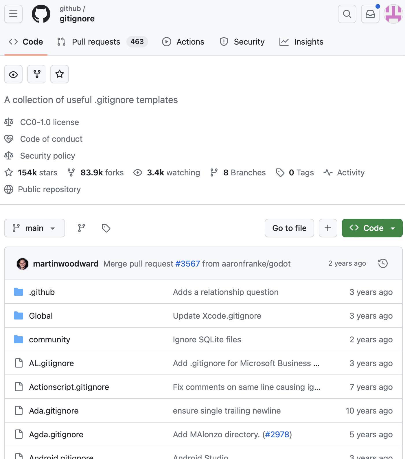This screenshot has height=459, width=405.
Task: Open the Security tab
Action: tap(242, 42)
